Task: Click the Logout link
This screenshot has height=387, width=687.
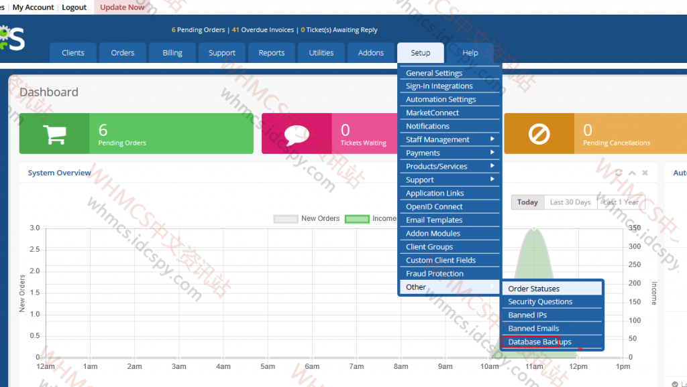Action: click(74, 7)
